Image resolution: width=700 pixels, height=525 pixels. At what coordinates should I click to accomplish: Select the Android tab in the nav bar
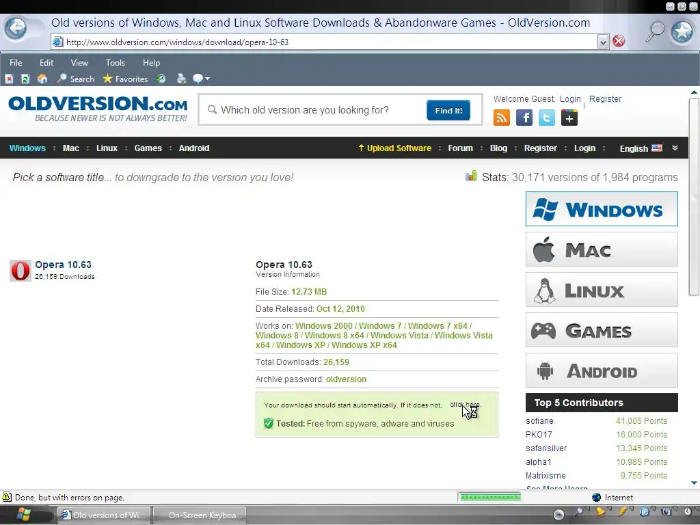pos(193,148)
